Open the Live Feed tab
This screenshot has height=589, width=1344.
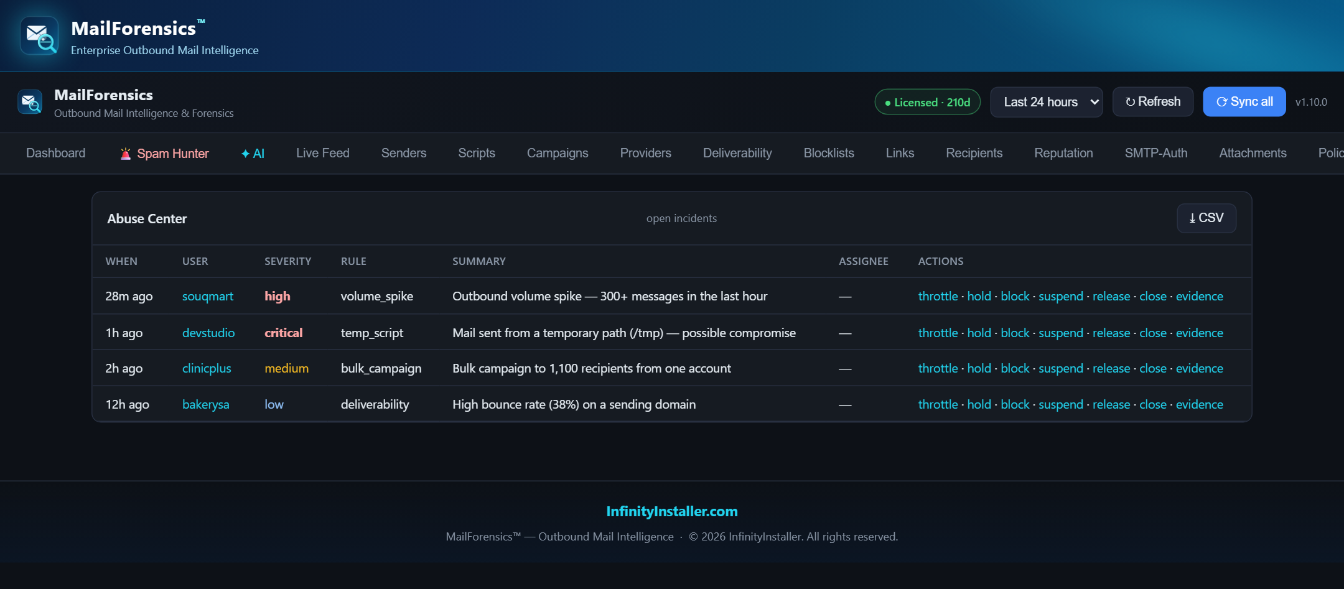point(323,153)
